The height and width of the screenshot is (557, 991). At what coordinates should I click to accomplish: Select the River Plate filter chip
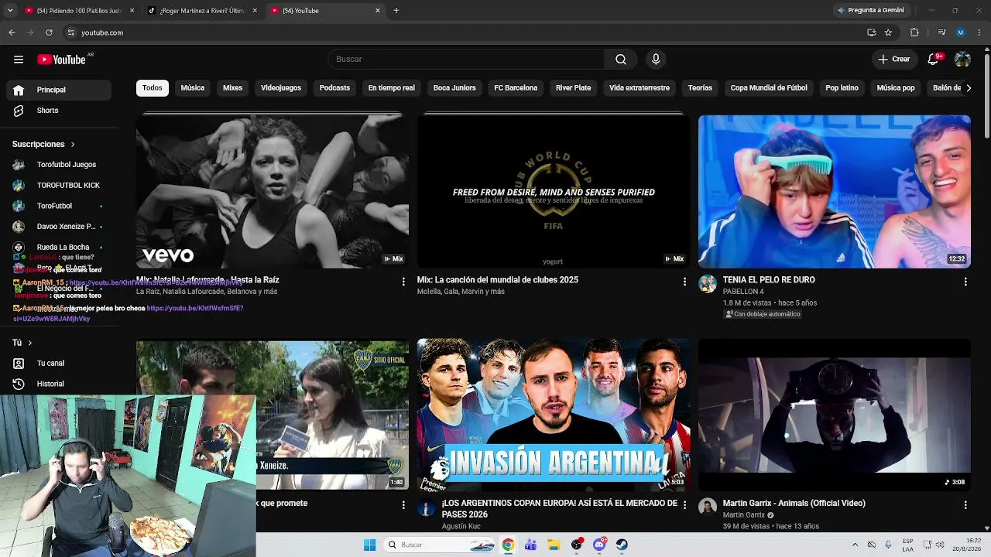[x=573, y=88]
